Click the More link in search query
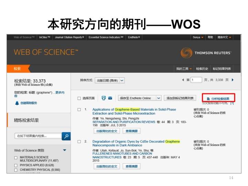Viewport: 248px width, 186px height. coord(60,93)
